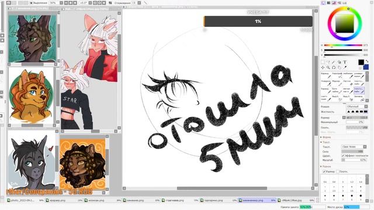This screenshot has height=210, width=374.
Task: Choose the flattest rectangular brush hardness shape
Action: click(366, 111)
